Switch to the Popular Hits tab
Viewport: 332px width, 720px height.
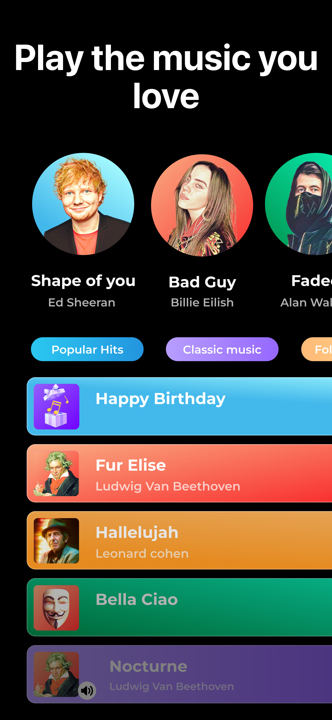click(87, 349)
